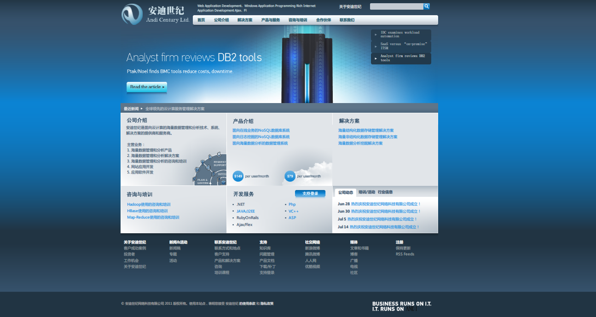Open footer link 客户成功案例

[135, 248]
